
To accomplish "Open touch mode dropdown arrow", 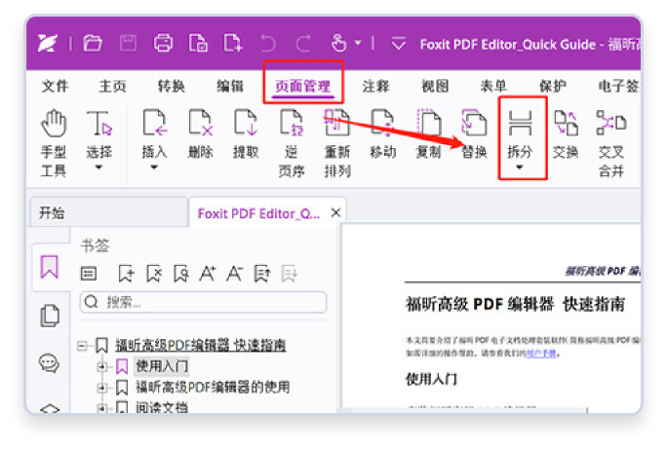I will [358, 43].
